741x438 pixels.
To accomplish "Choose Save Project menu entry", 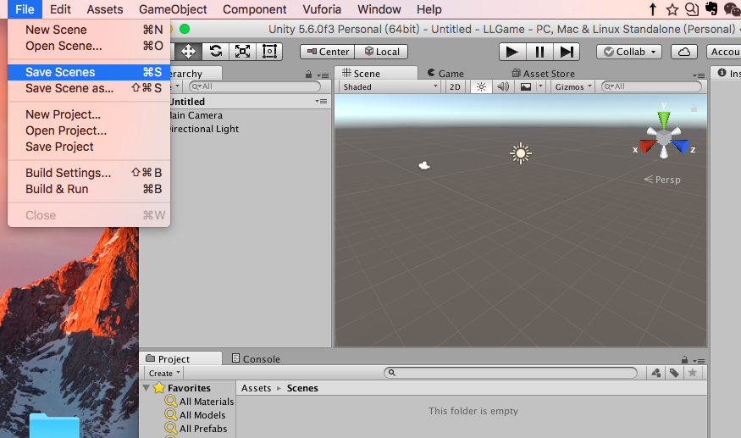I will click(89, 147).
